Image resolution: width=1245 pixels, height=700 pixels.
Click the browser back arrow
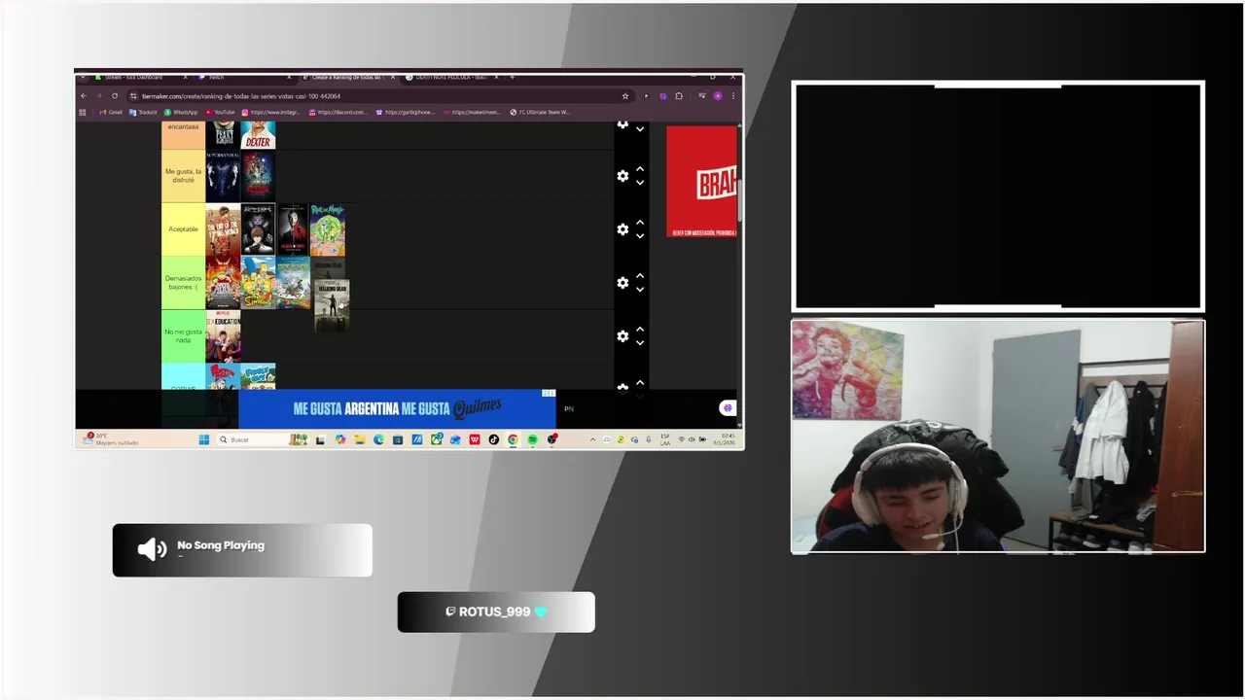pos(84,95)
